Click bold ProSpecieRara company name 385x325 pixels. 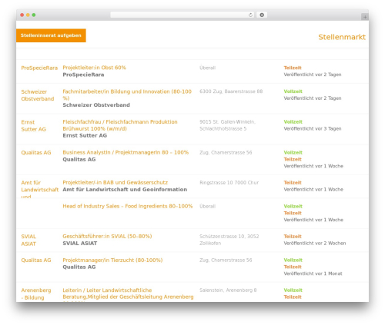pyautogui.click(x=83, y=75)
